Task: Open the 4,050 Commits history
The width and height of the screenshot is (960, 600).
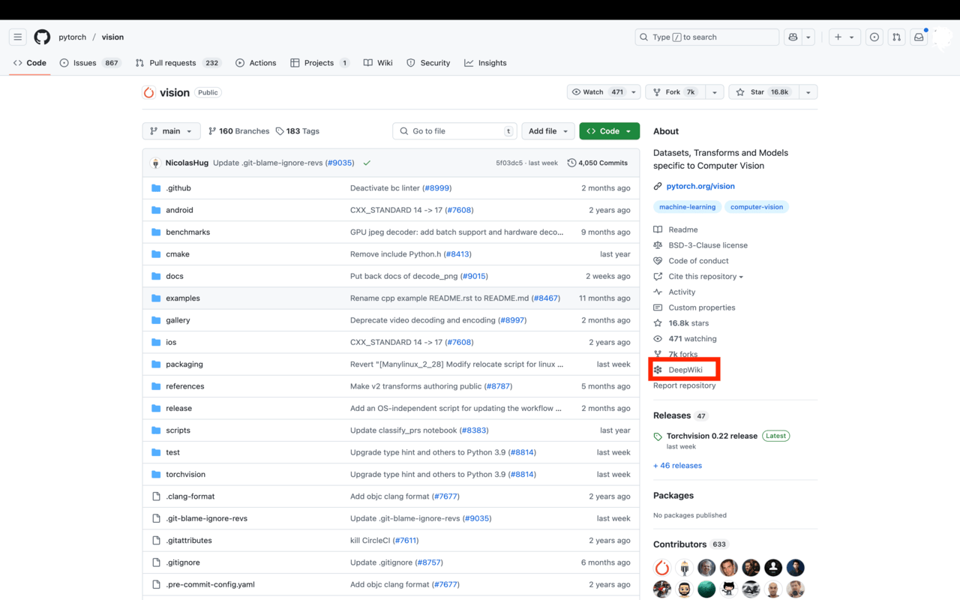Action: [x=598, y=163]
